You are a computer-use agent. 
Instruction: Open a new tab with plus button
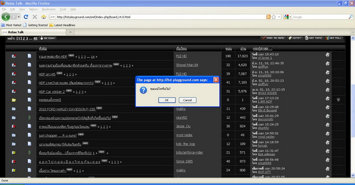point(70,32)
